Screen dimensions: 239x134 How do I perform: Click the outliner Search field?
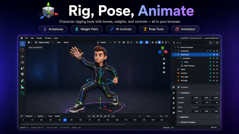click(190, 43)
